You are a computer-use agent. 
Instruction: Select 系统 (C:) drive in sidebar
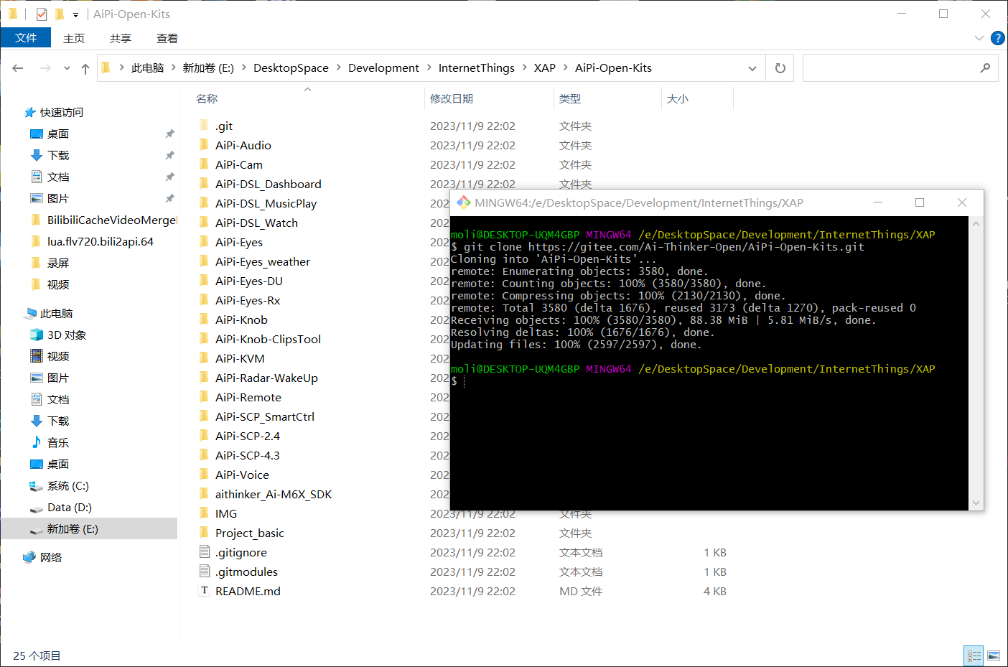tap(68, 486)
